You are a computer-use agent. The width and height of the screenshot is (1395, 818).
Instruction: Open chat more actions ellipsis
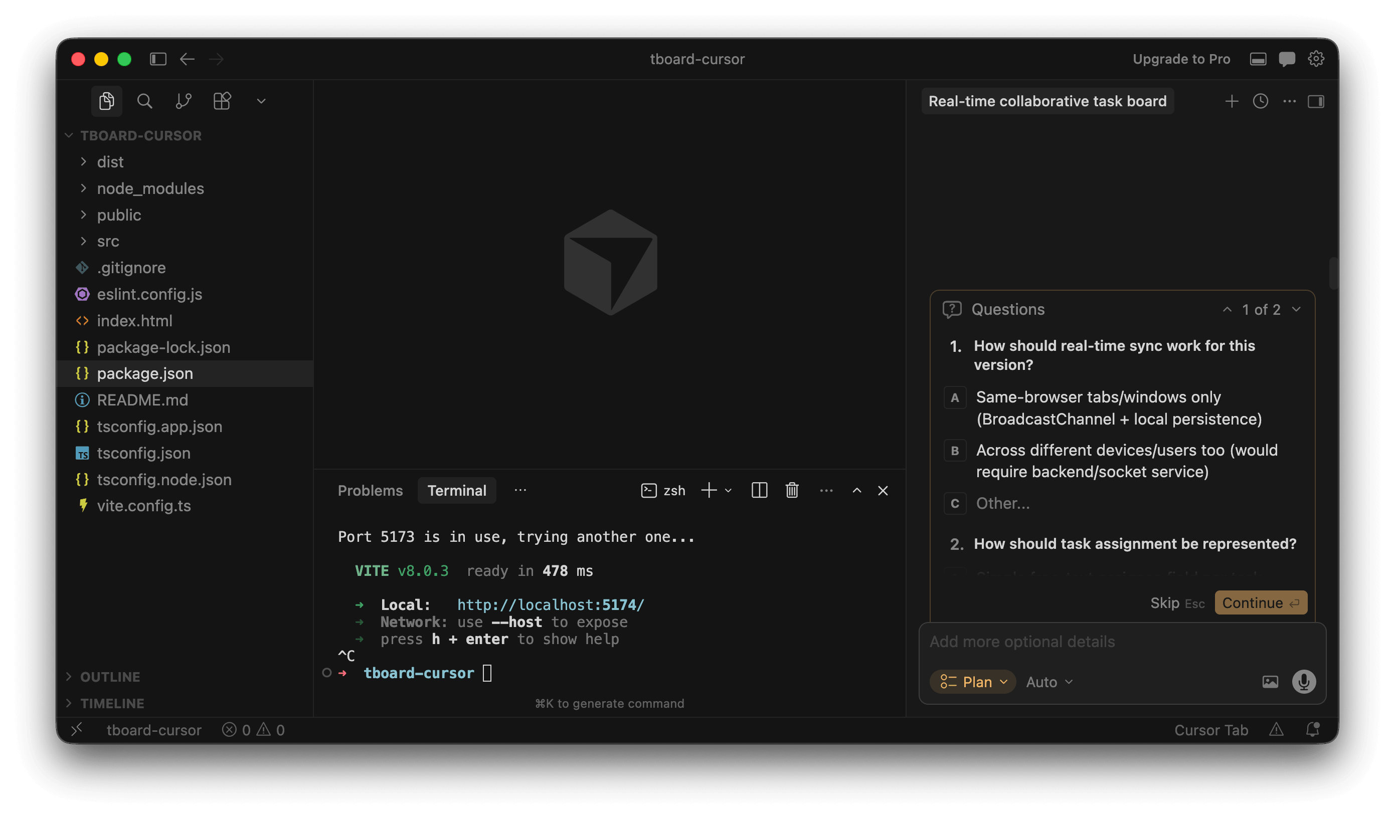pos(1289,101)
